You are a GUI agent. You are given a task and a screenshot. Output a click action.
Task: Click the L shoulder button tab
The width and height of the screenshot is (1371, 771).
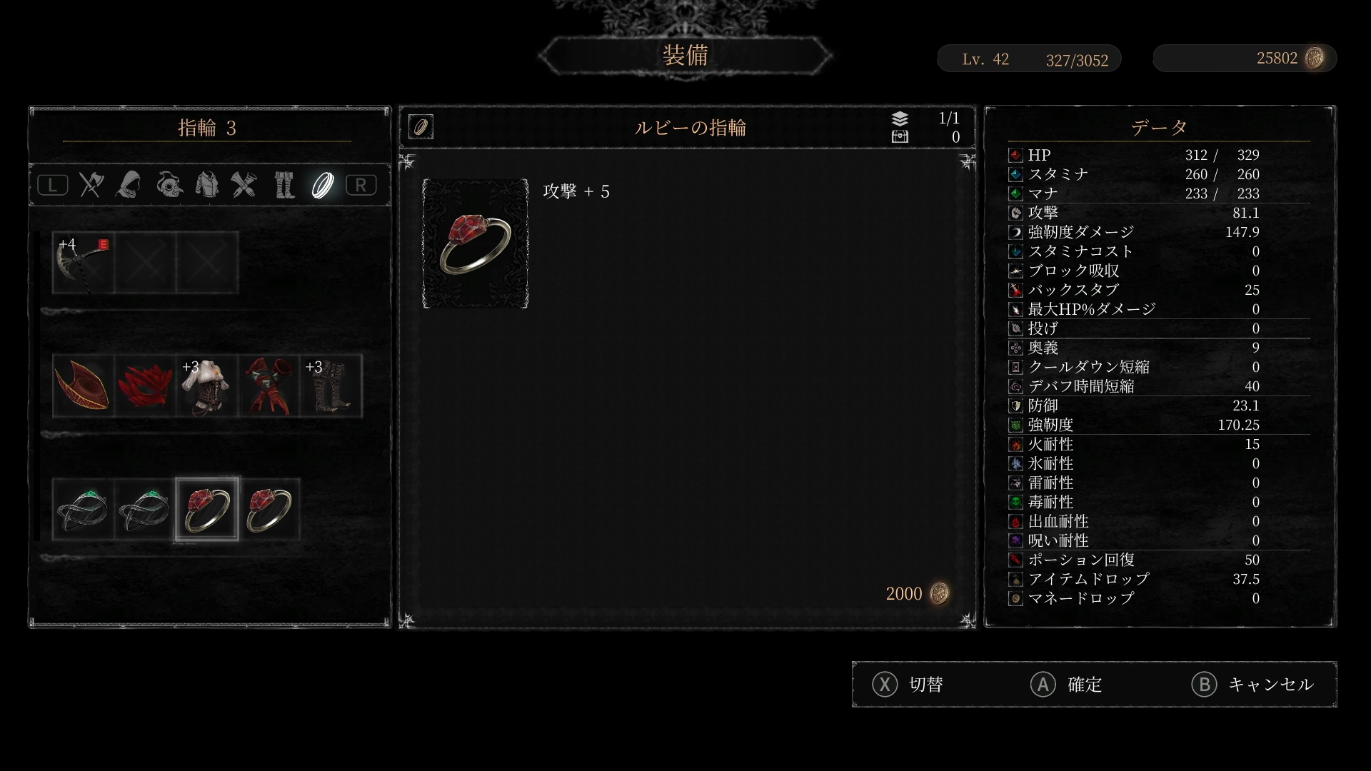tap(53, 186)
